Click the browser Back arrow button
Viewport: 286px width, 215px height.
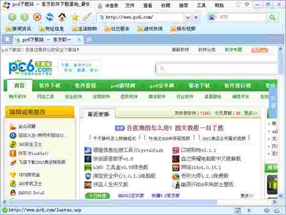click(x=12, y=17)
